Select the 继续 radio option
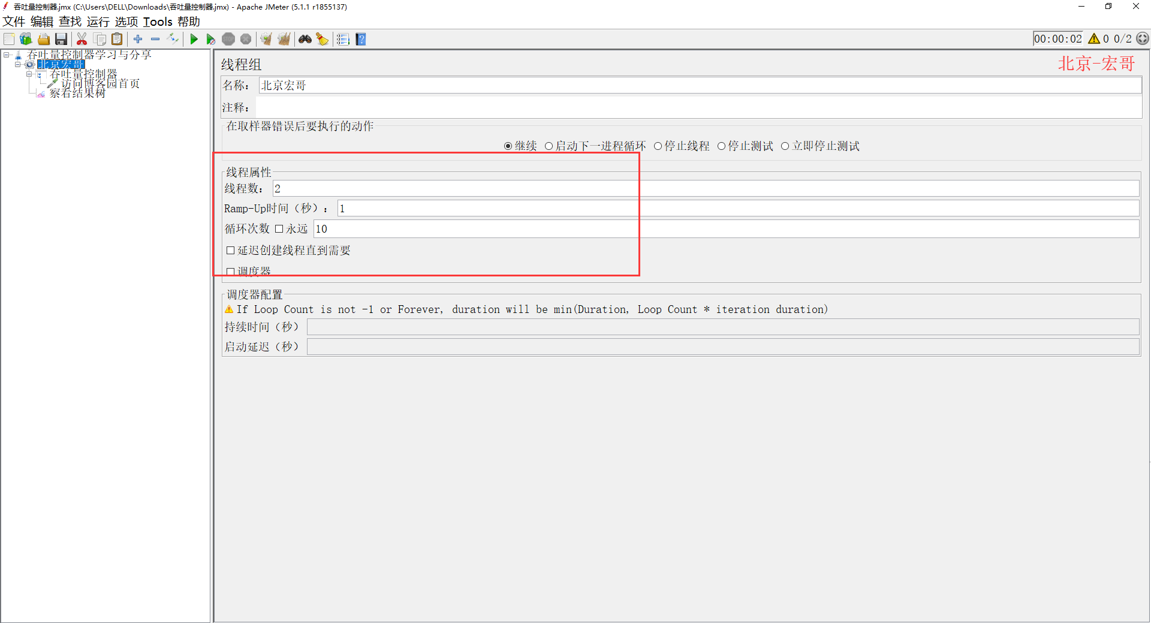 point(520,146)
